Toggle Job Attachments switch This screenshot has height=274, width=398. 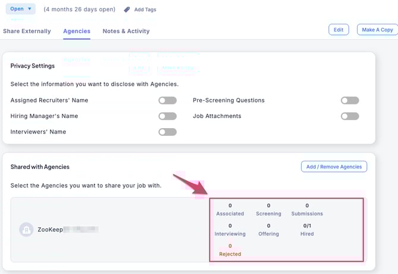(350, 116)
